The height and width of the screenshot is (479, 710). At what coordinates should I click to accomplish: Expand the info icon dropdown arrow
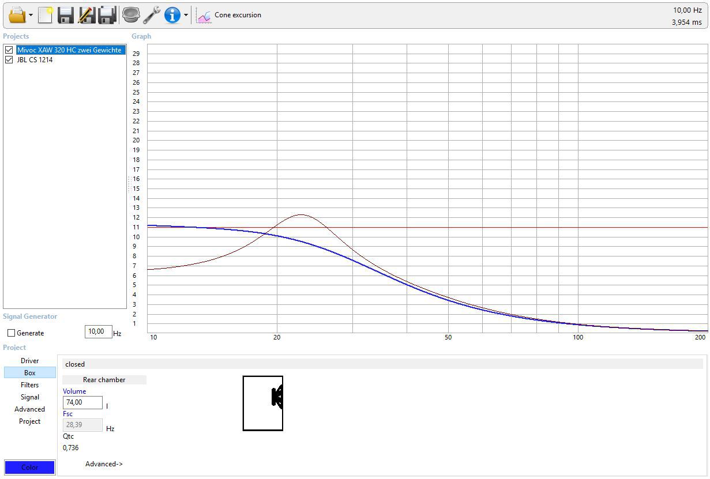click(186, 16)
